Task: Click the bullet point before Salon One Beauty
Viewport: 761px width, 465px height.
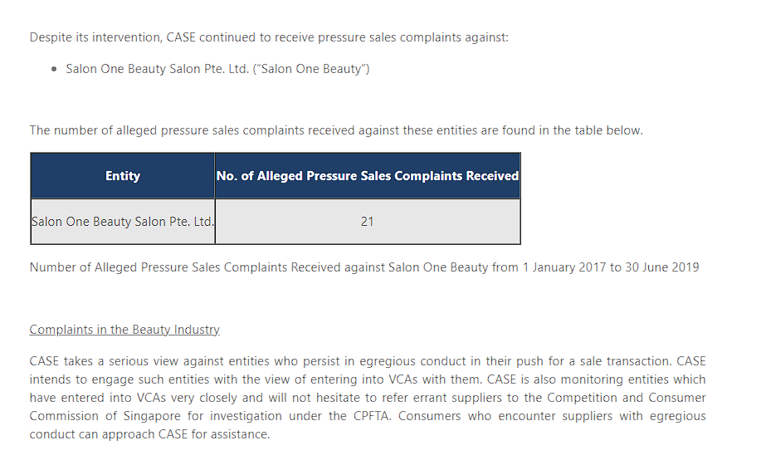Action: [54, 70]
